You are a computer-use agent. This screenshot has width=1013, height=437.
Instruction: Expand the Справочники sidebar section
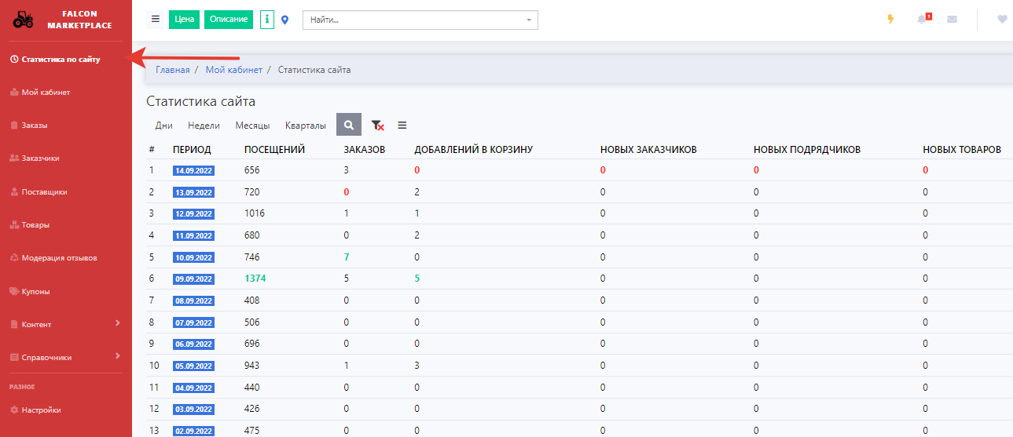[66, 357]
